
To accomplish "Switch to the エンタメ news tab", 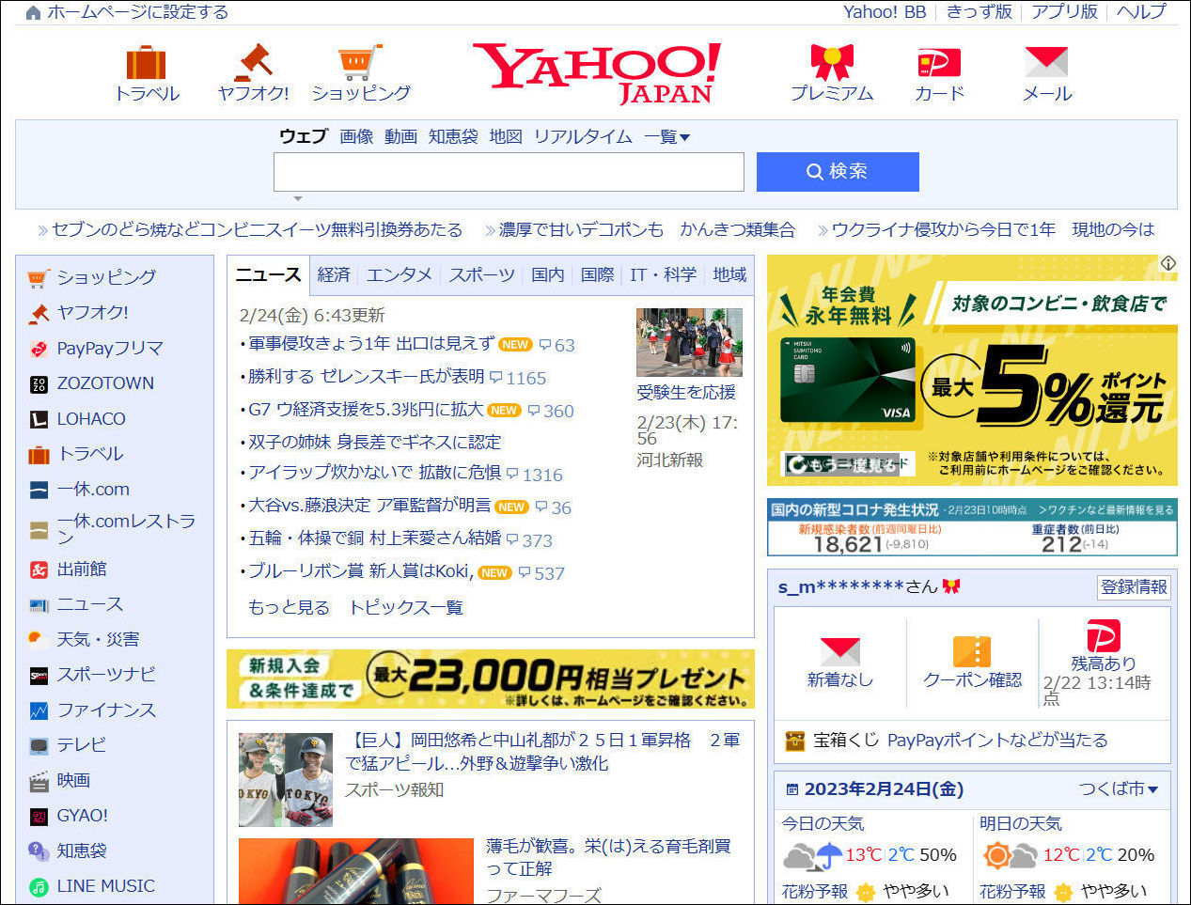I will pos(399,274).
